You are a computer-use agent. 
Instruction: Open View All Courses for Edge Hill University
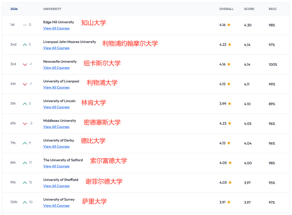tap(56, 28)
